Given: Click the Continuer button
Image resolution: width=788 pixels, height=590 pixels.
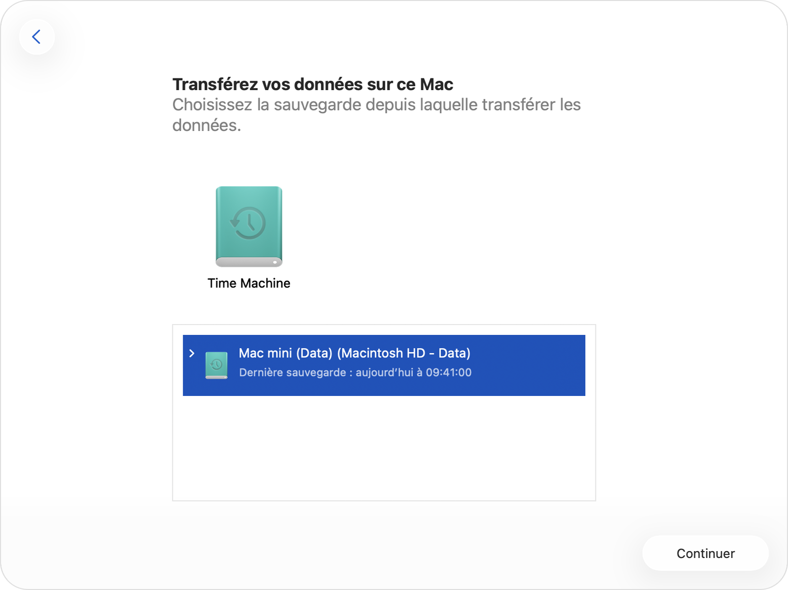Looking at the screenshot, I should 705,553.
